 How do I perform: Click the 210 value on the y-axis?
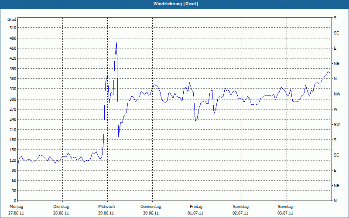point(13,129)
